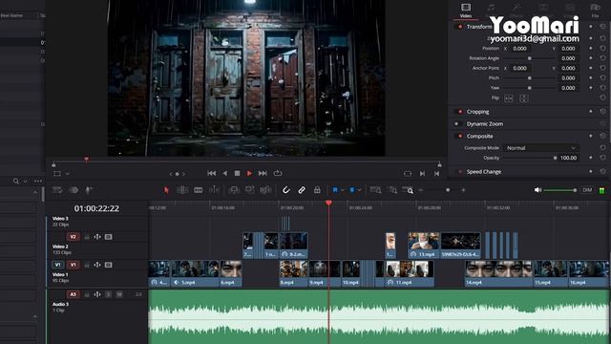Click the viewer transform overlay icon
The image size is (611, 344).
pos(57,174)
